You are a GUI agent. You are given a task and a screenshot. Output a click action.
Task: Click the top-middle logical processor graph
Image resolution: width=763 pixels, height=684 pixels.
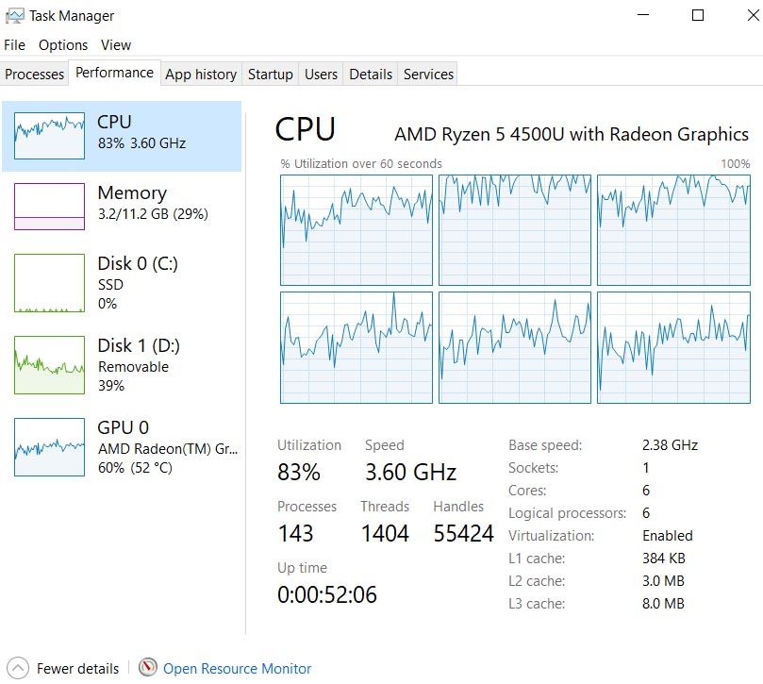(515, 230)
